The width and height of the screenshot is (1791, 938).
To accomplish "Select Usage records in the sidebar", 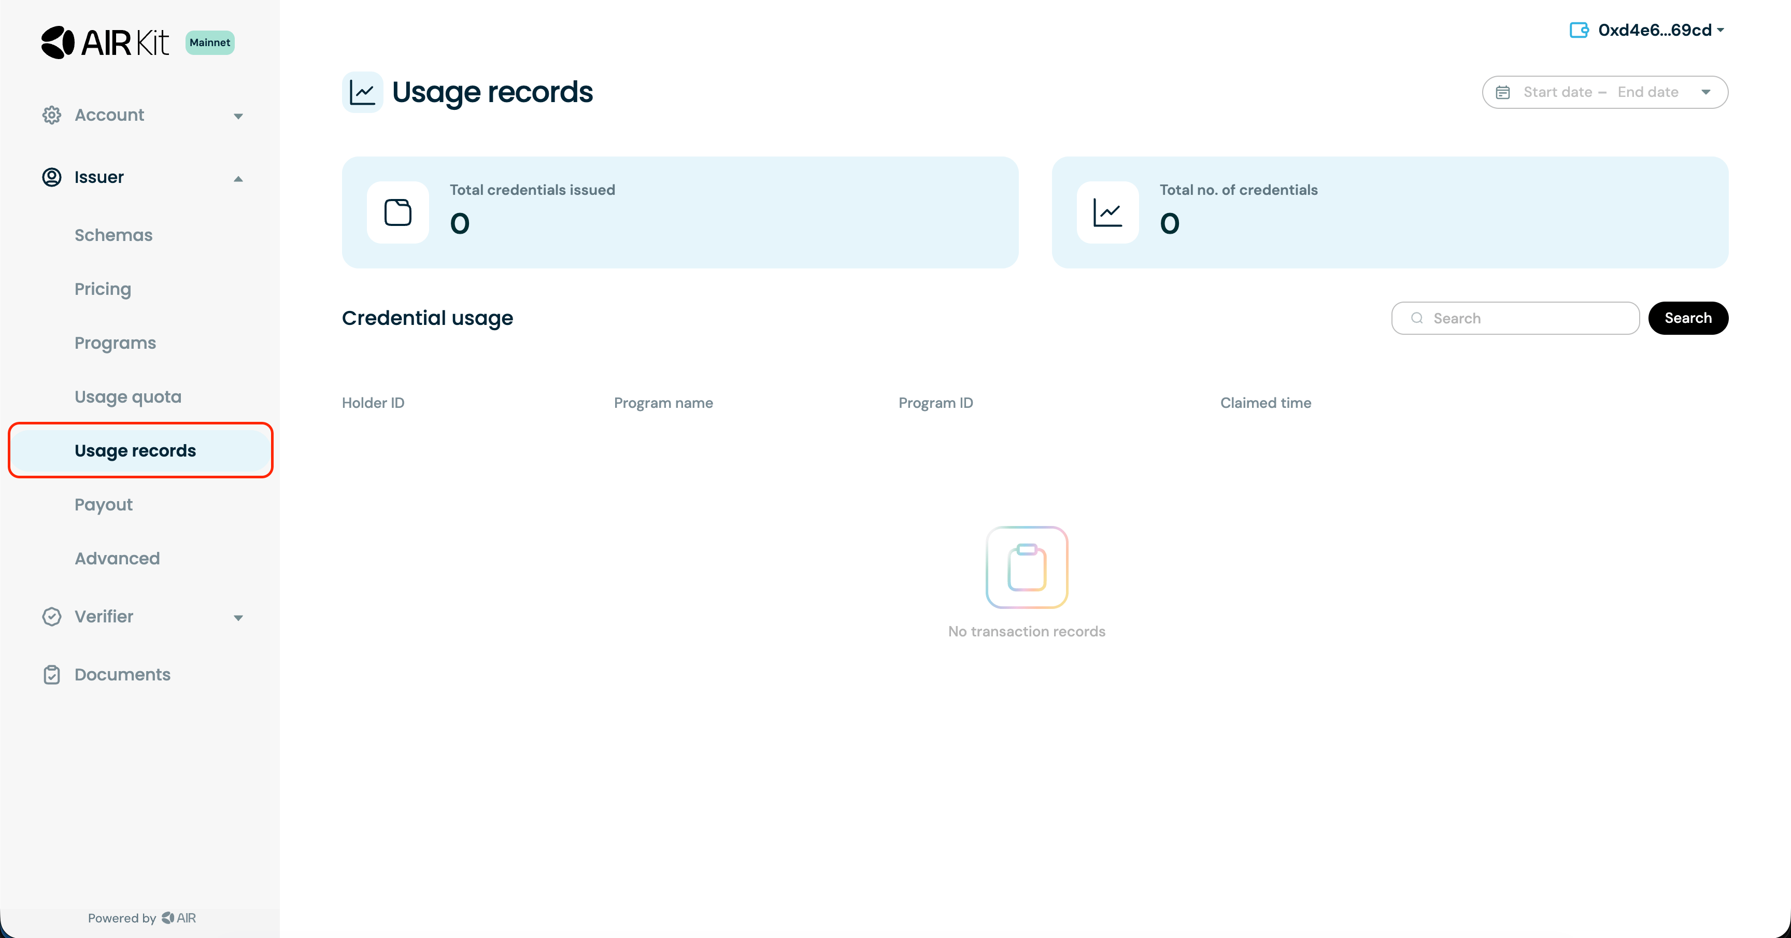I will (x=140, y=450).
